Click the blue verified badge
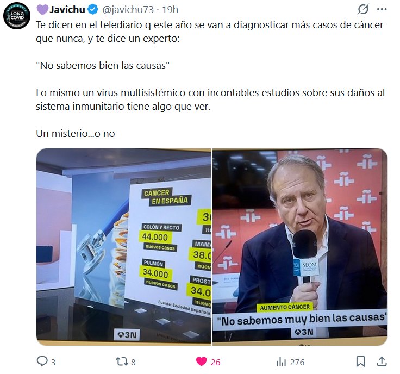400x374 pixels. [93, 10]
